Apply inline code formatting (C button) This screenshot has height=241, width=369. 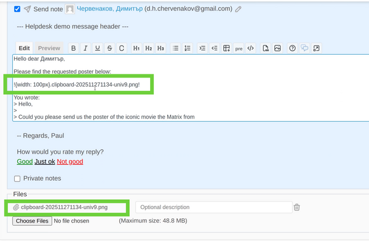tap(121, 48)
